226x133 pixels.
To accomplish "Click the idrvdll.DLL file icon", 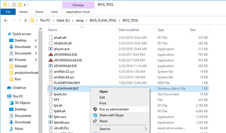I will (51, 128).
